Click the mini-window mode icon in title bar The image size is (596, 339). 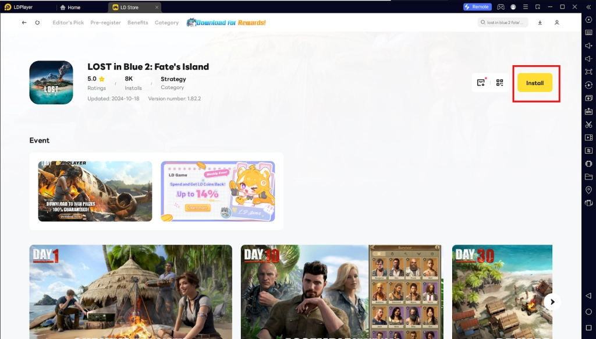[537, 7]
